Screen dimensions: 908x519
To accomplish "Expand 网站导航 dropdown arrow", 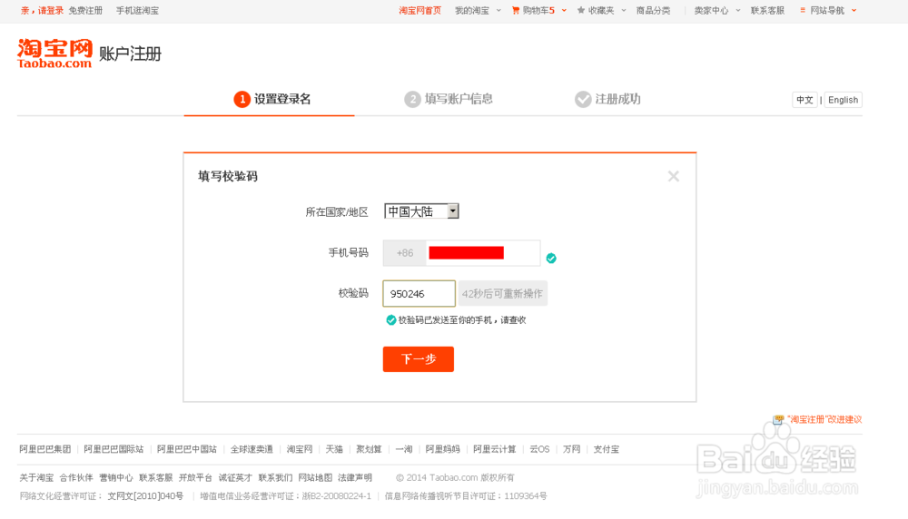I will click(x=854, y=10).
